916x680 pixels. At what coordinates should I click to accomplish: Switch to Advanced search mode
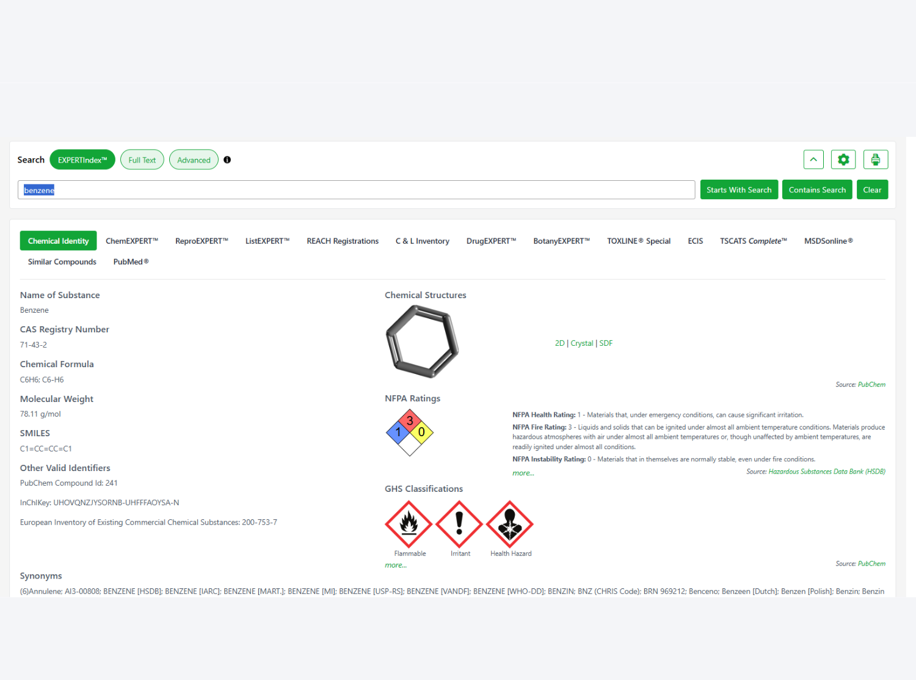(194, 160)
